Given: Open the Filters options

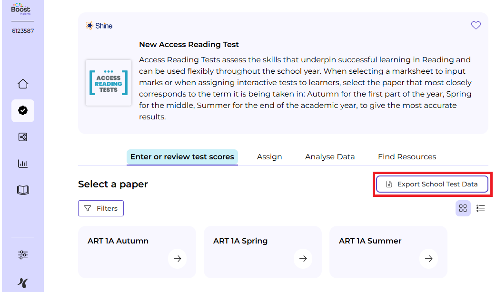Looking at the screenshot, I should click(x=101, y=208).
